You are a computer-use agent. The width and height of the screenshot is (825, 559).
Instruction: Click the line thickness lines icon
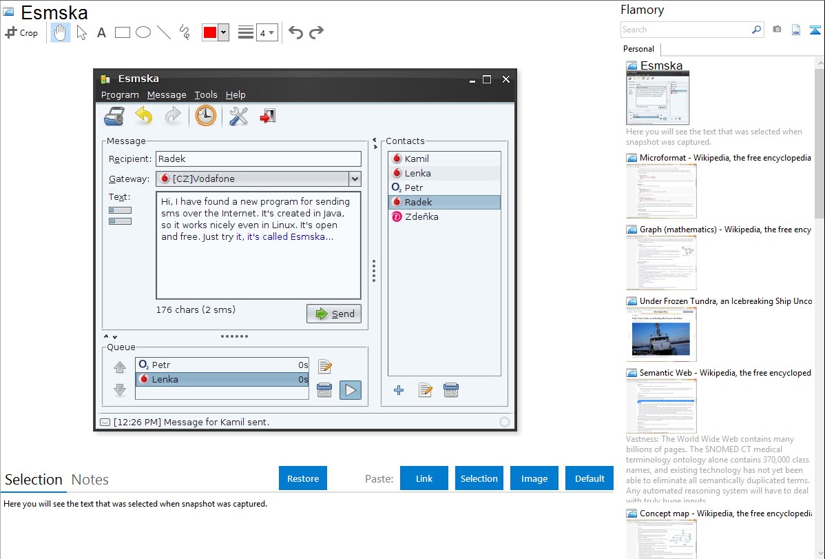pyautogui.click(x=246, y=32)
